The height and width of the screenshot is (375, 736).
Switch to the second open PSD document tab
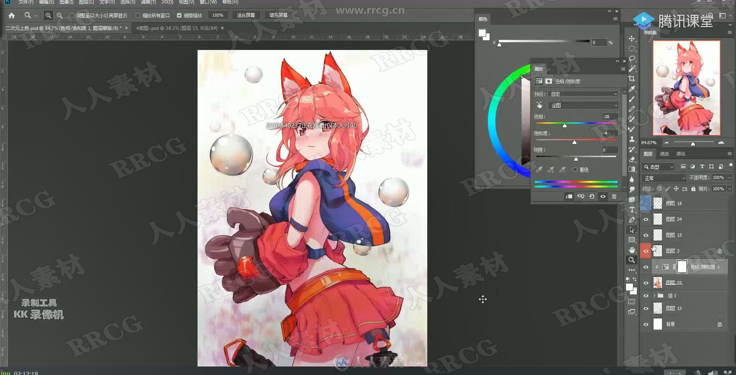(x=177, y=28)
